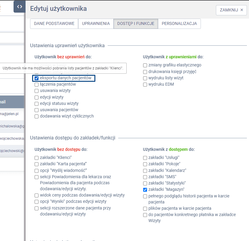Enable łączenia pacjentów restriction

[37, 84]
